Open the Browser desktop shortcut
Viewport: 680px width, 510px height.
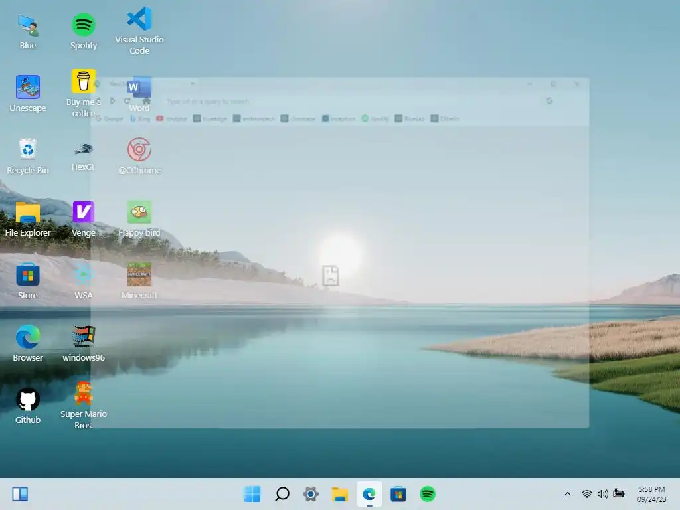(28, 343)
